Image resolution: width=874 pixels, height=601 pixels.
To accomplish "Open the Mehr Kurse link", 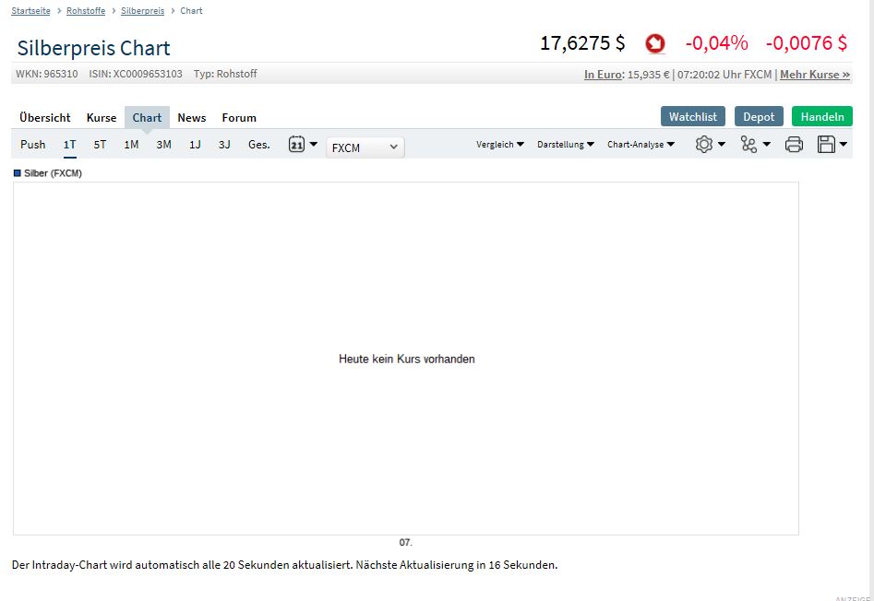I will tap(815, 74).
